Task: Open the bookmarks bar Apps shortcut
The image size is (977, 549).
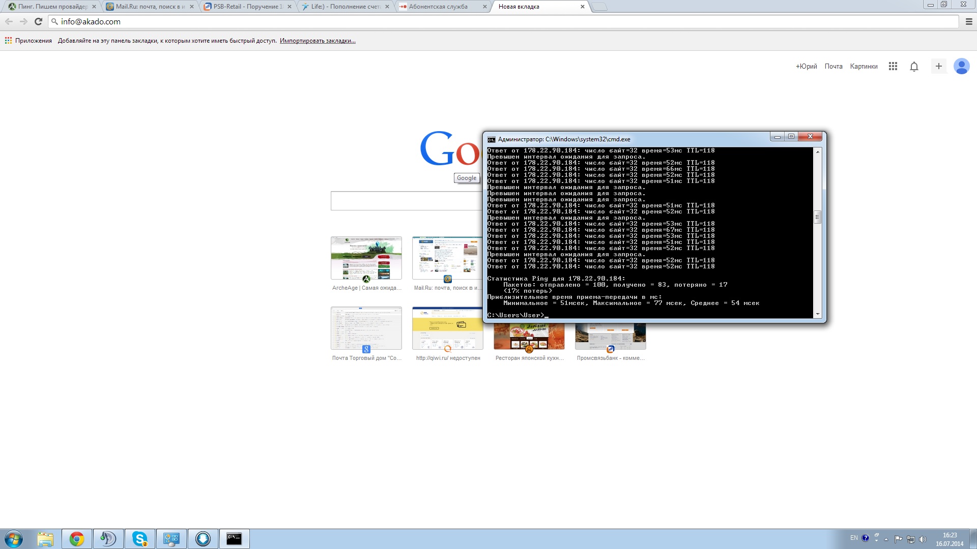Action: point(28,41)
